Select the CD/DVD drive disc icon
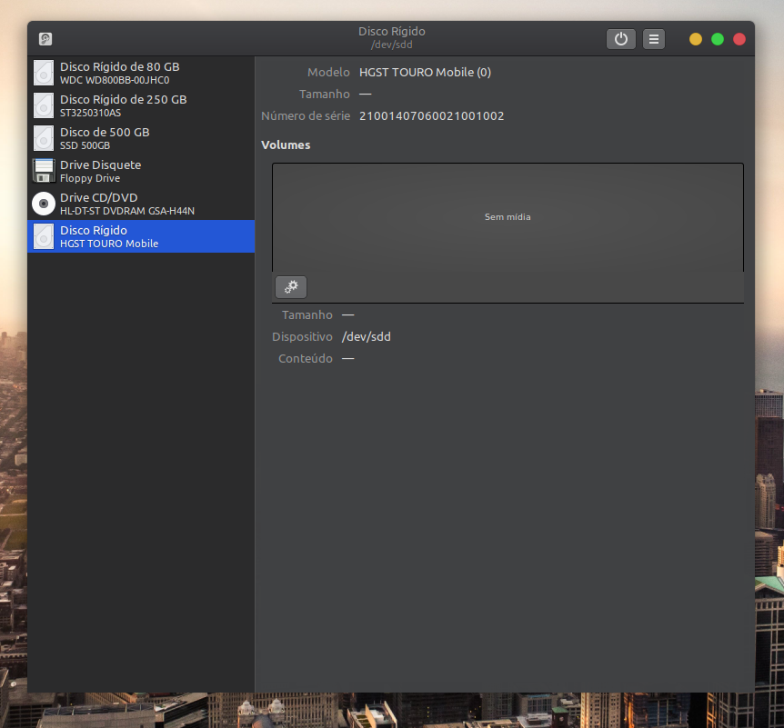 click(44, 204)
